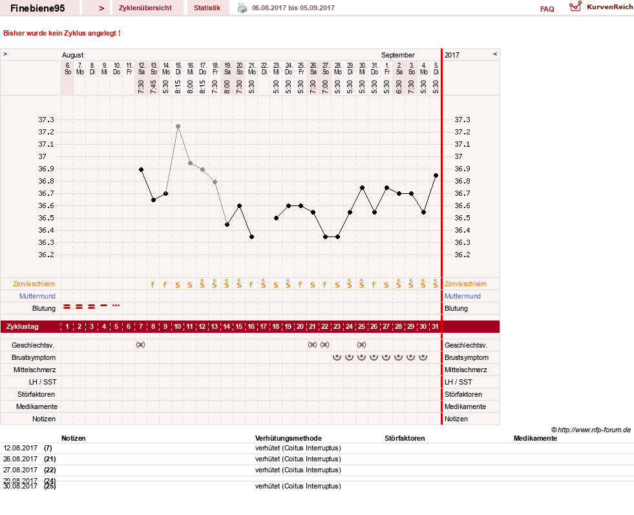
Task: Click intercourse marker on cycle day 25
Action: [361, 345]
